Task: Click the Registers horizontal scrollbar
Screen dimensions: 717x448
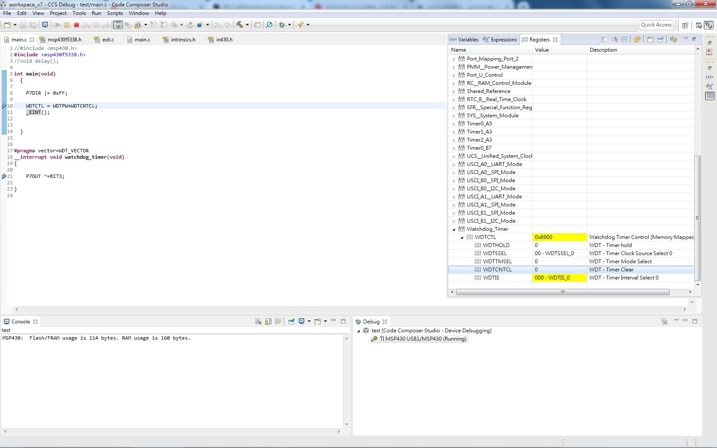Action: (563, 292)
